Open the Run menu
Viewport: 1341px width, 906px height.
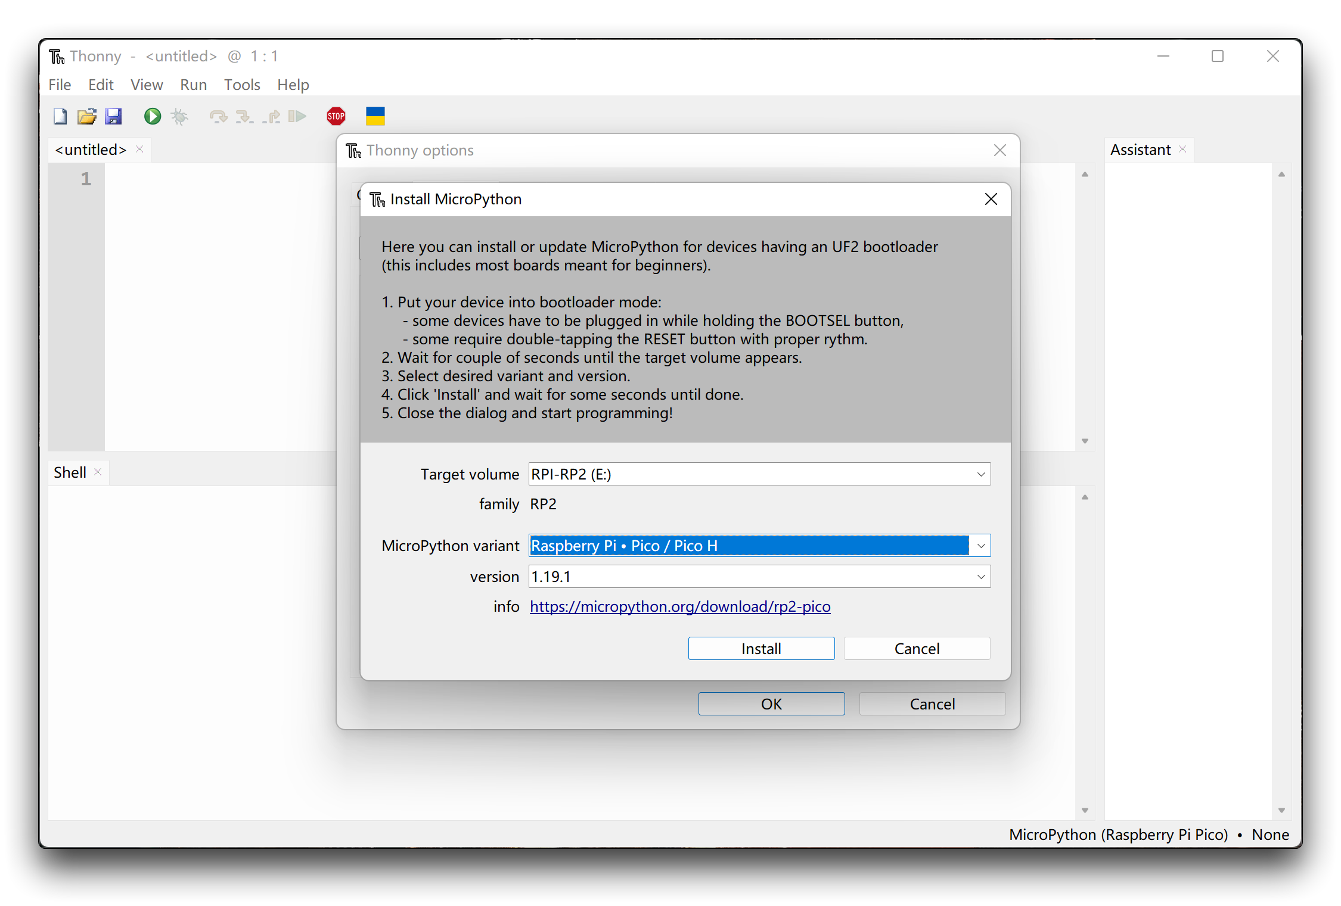click(193, 85)
